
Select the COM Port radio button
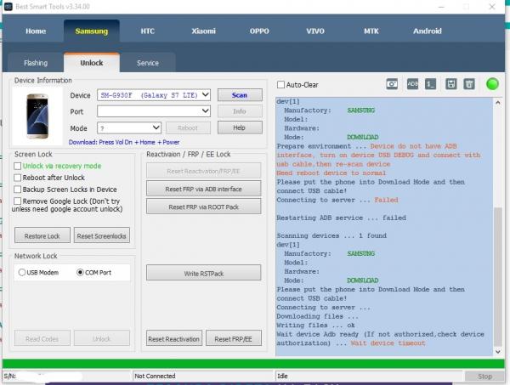point(80,273)
